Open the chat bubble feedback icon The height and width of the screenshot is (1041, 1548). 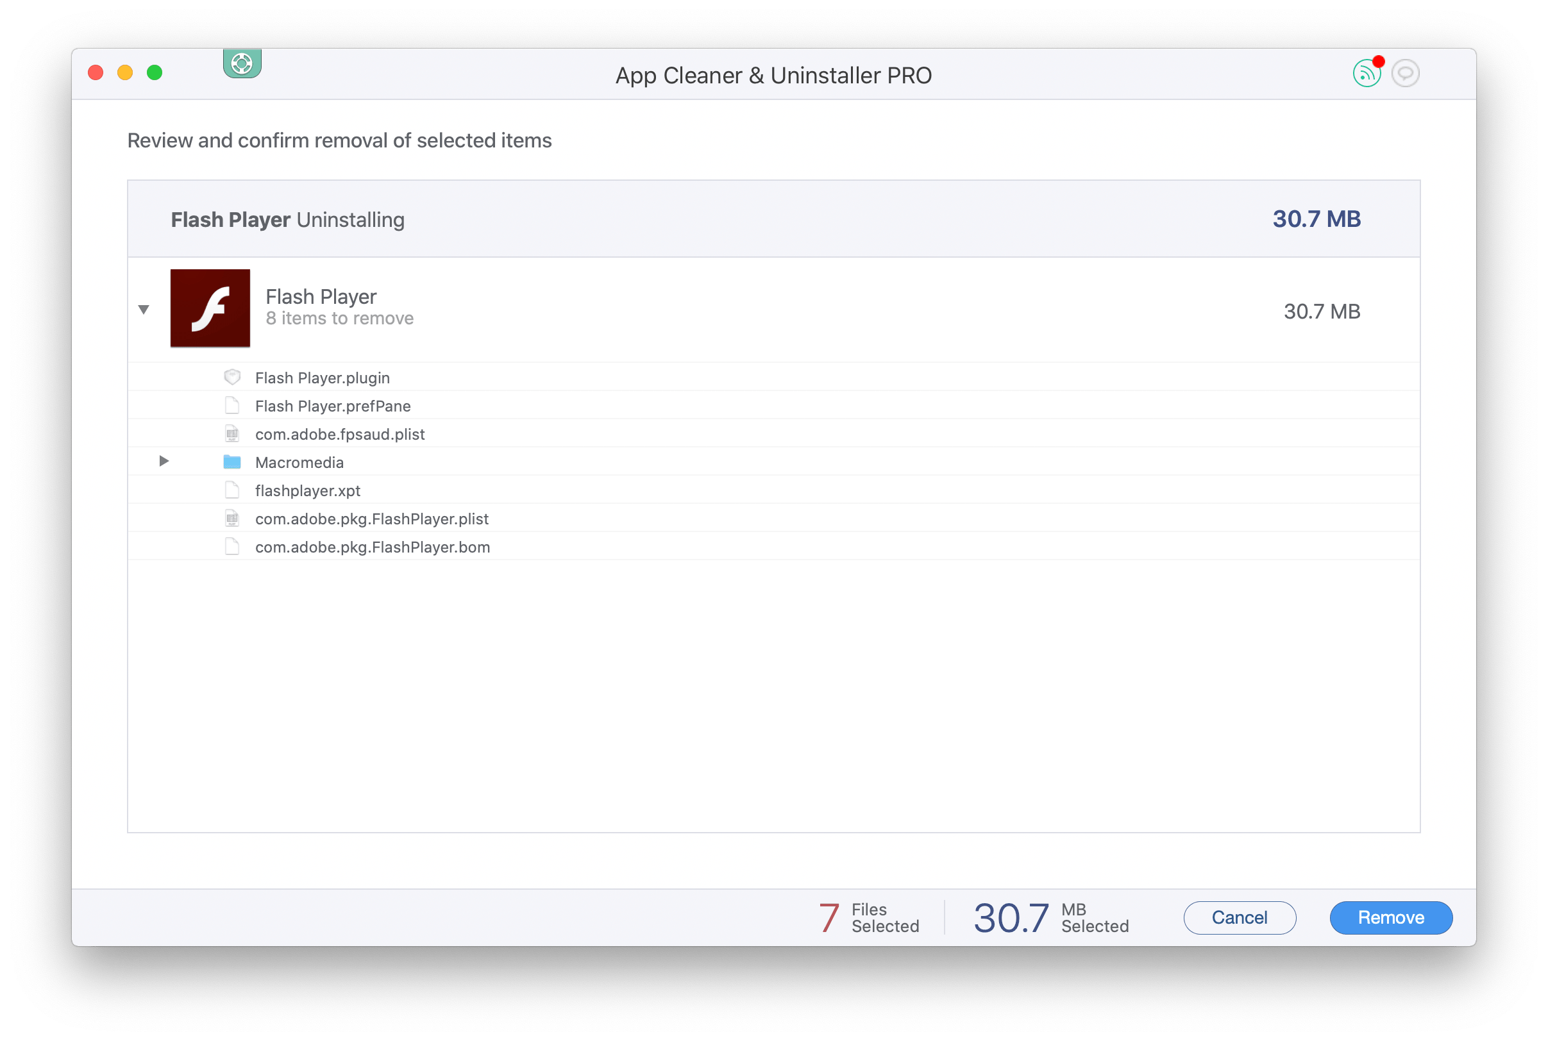[1405, 73]
